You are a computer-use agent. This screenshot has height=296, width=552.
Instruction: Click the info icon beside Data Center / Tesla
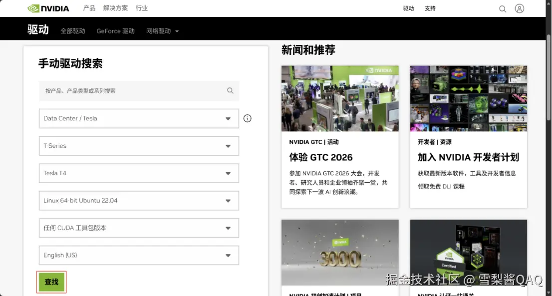pyautogui.click(x=248, y=118)
